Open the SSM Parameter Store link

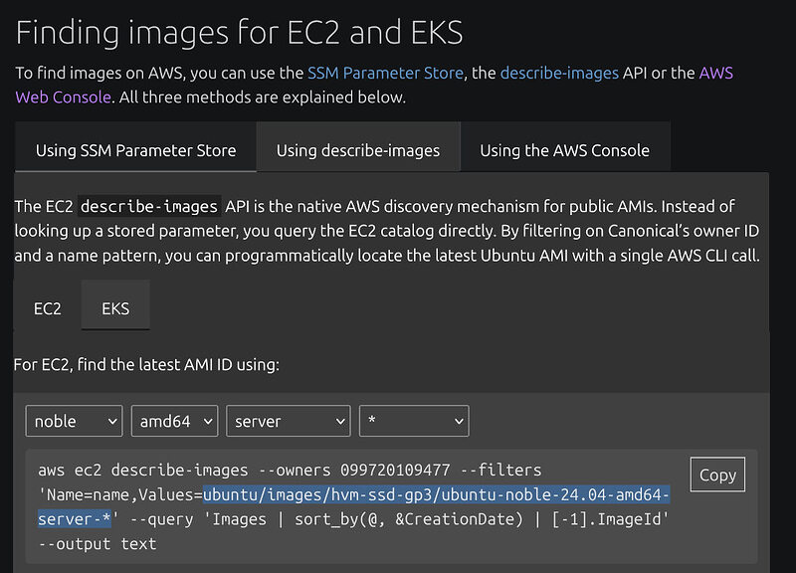tap(385, 73)
